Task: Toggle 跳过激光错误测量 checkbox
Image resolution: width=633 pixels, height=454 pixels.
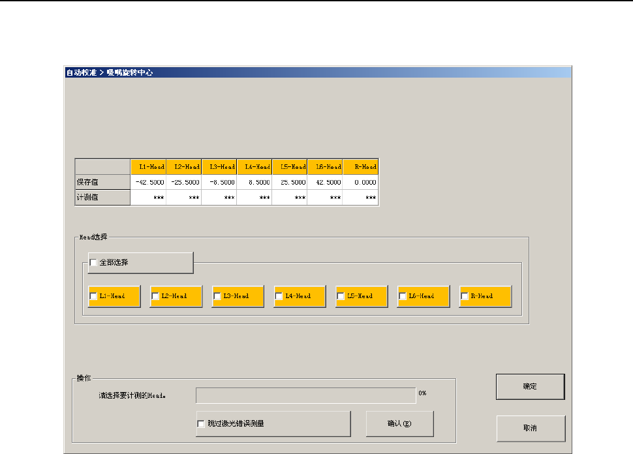Action: [201, 423]
